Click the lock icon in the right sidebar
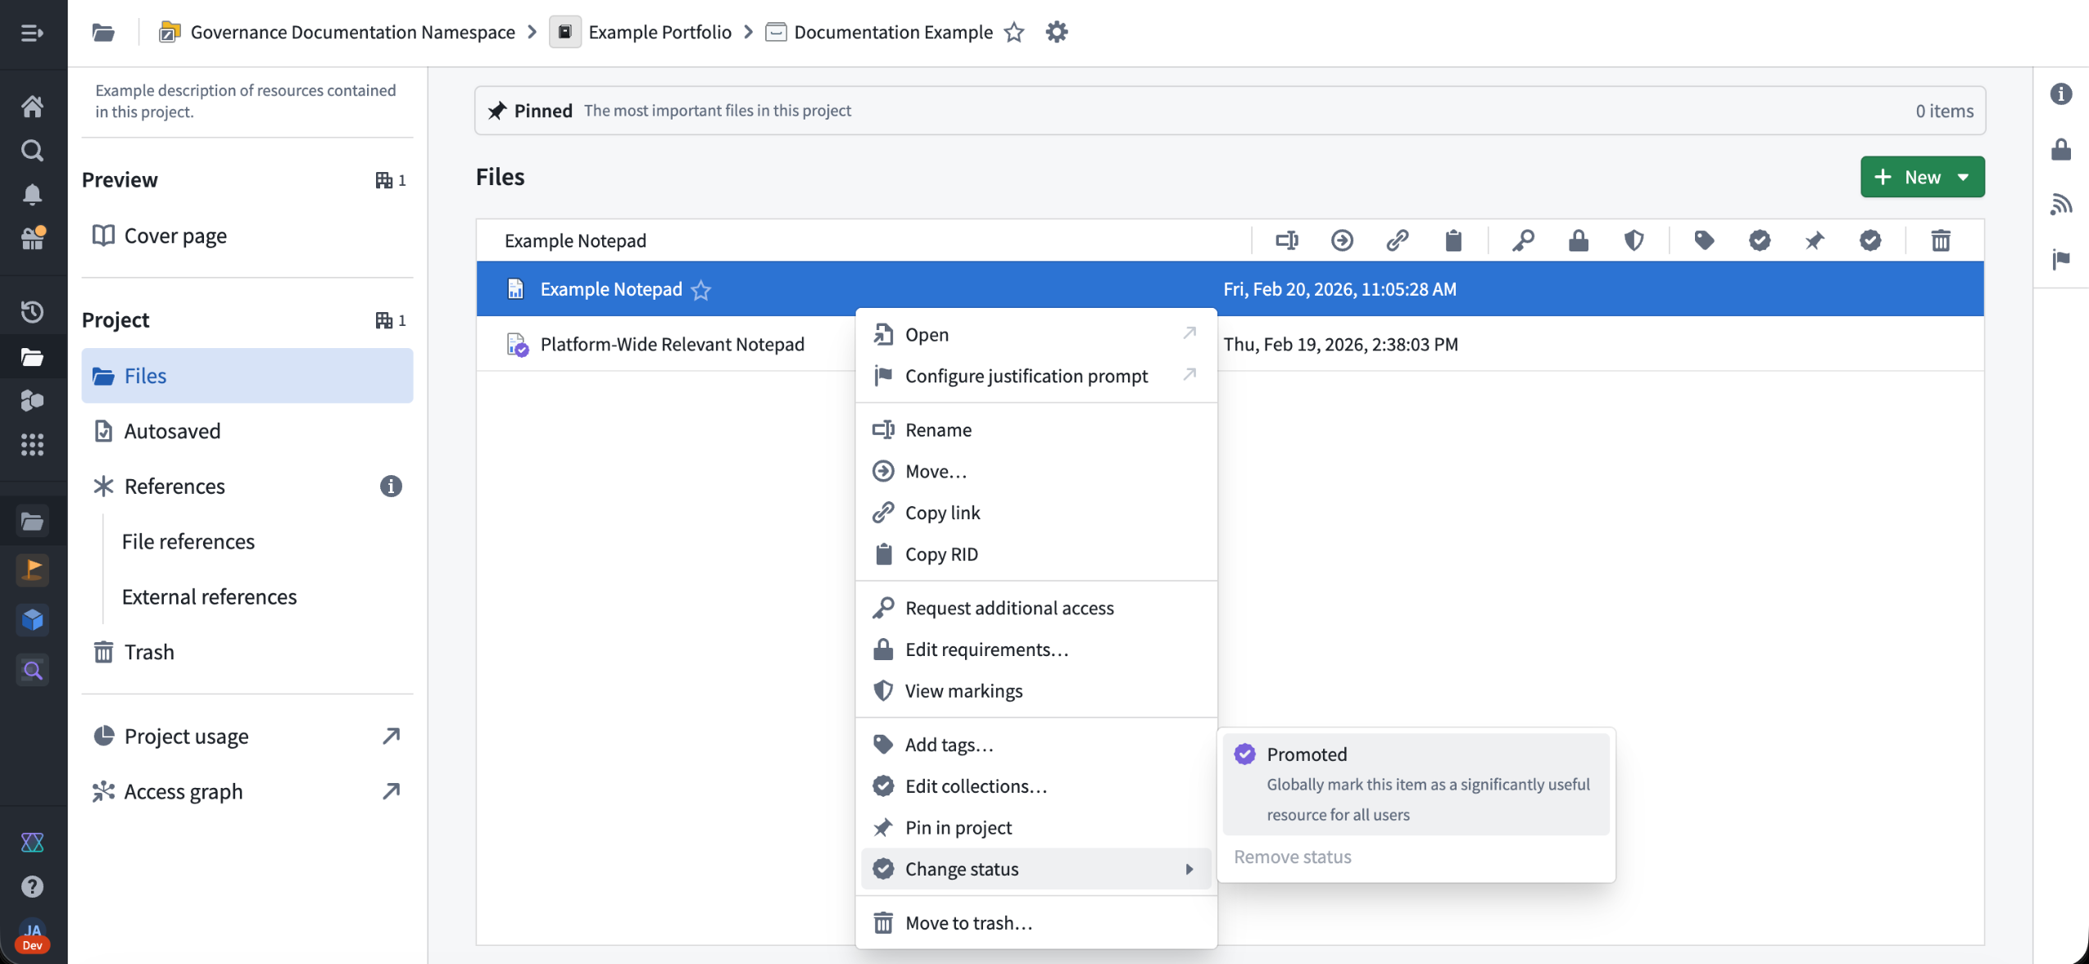Viewport: 2089px width, 964px height. [x=2062, y=150]
